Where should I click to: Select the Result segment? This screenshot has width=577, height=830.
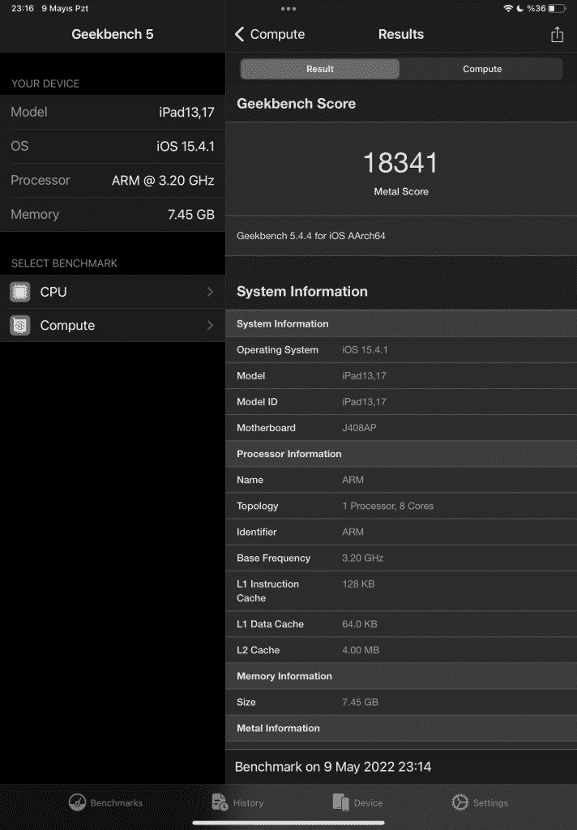click(320, 69)
